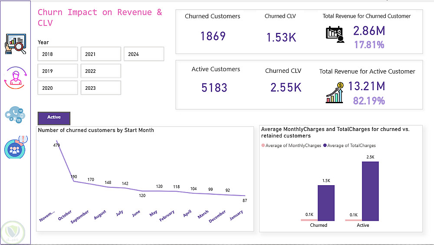Click the Active Customers value 5183
Screen dimensions: 434x245
coord(214,88)
